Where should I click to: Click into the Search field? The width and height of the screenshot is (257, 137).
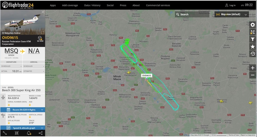[x=192, y=14]
